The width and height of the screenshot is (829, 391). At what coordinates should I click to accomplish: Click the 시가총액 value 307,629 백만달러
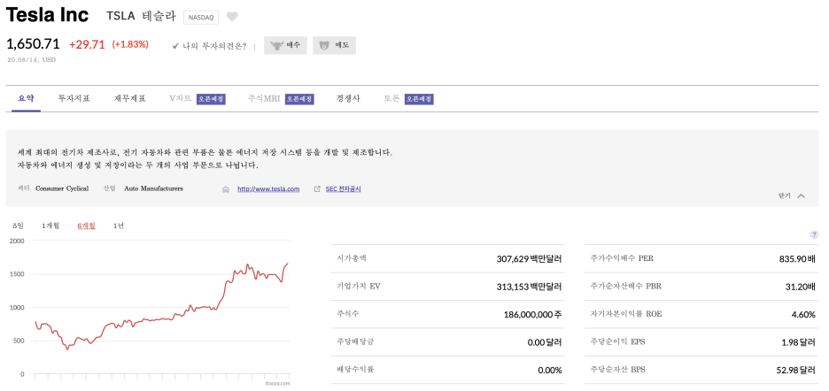click(529, 259)
